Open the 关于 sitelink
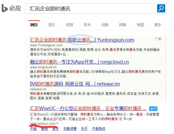This screenshot has height=134, width=174. click(x=84, y=128)
